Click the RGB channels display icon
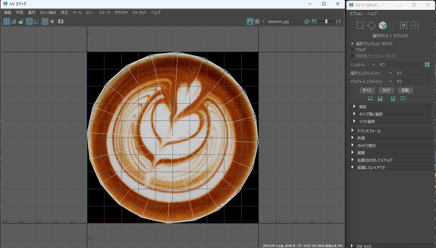Image resolution: width=436 pixels, height=248 pixels. click(307, 21)
